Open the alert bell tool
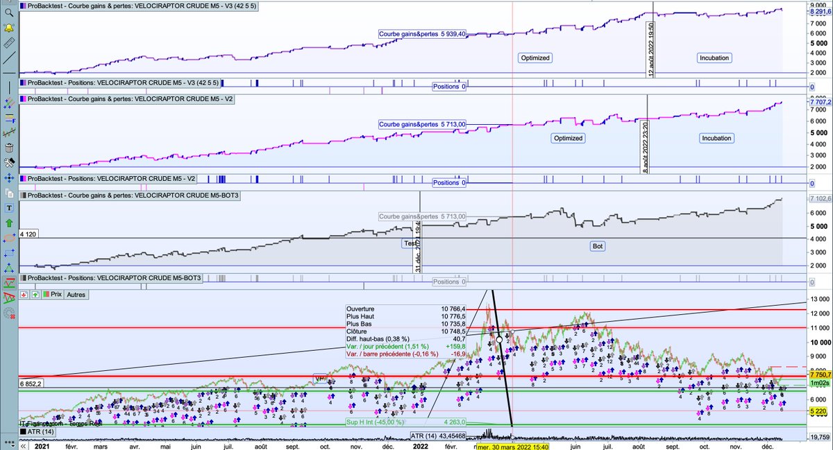Image resolution: width=833 pixels, height=450 pixels. click(x=10, y=28)
